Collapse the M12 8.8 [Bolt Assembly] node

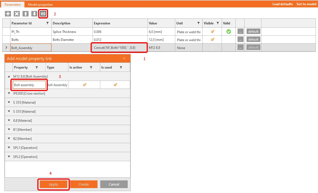pos(9,76)
